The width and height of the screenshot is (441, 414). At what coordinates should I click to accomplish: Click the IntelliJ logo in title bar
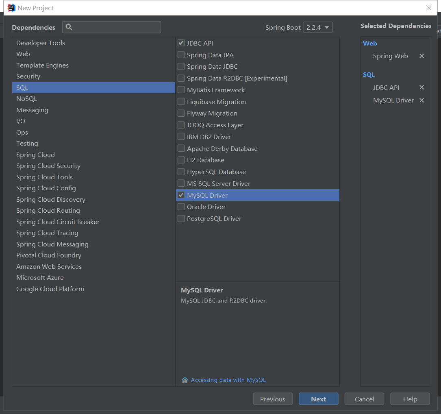coord(11,8)
